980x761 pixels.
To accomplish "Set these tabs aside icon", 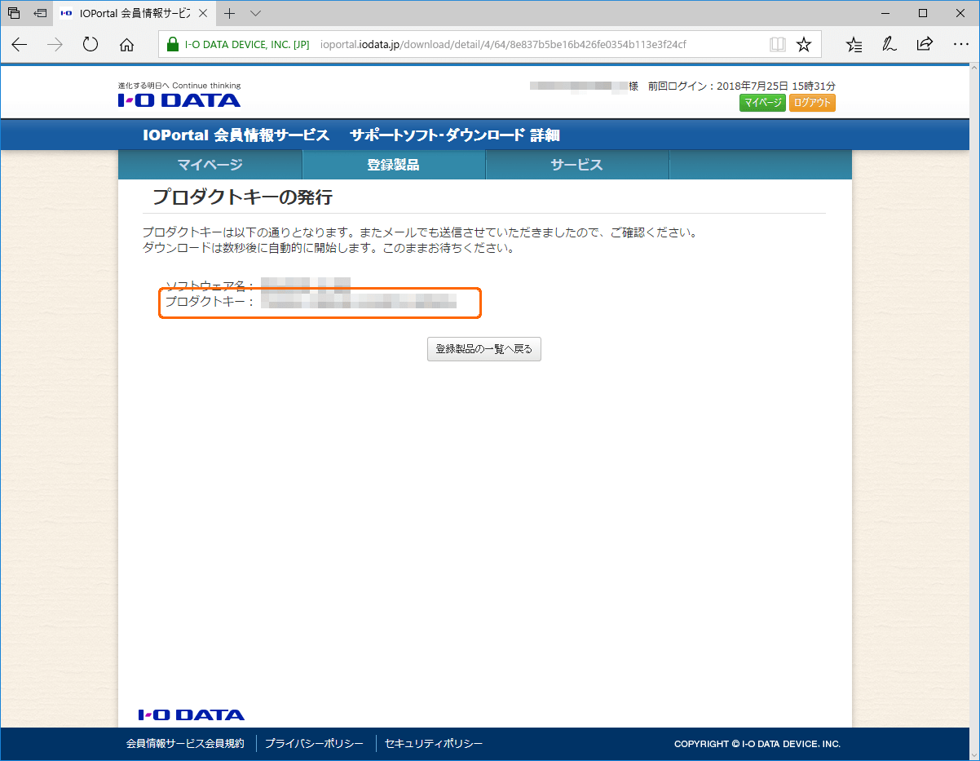I will pos(40,13).
